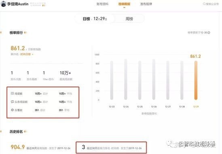Click the 榜单更新于12-30 update note
Image resolution: width=222 pixels, height=154 pixels.
[x=197, y=33]
